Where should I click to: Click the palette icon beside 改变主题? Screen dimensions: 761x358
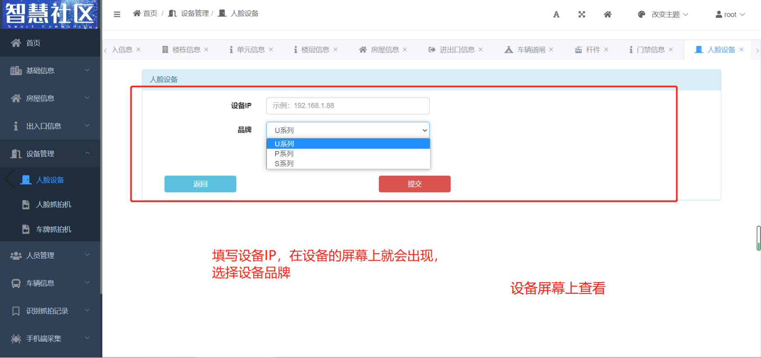click(641, 14)
